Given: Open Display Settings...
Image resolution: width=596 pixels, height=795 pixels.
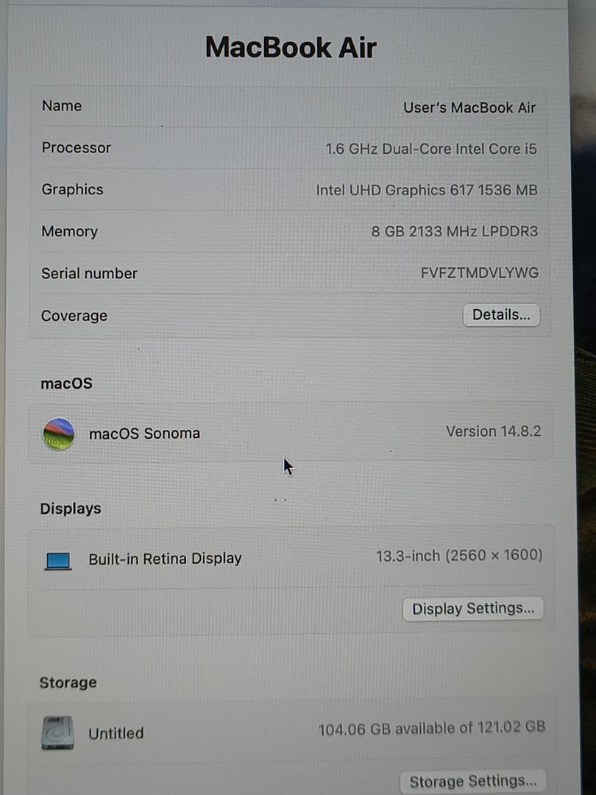Looking at the screenshot, I should point(472,609).
